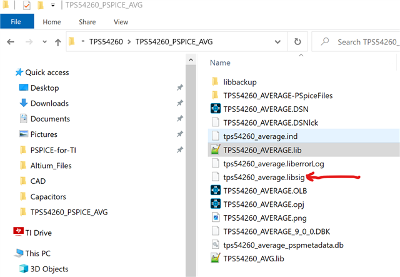Open the recent locations dropdown arrow
Viewport: 400px width, 277px height.
[x=44, y=42]
